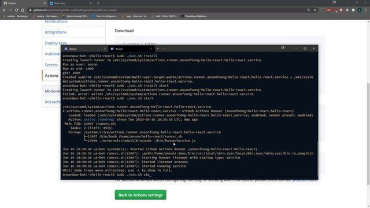Select Actions in the settings sidebar

pos(51,76)
